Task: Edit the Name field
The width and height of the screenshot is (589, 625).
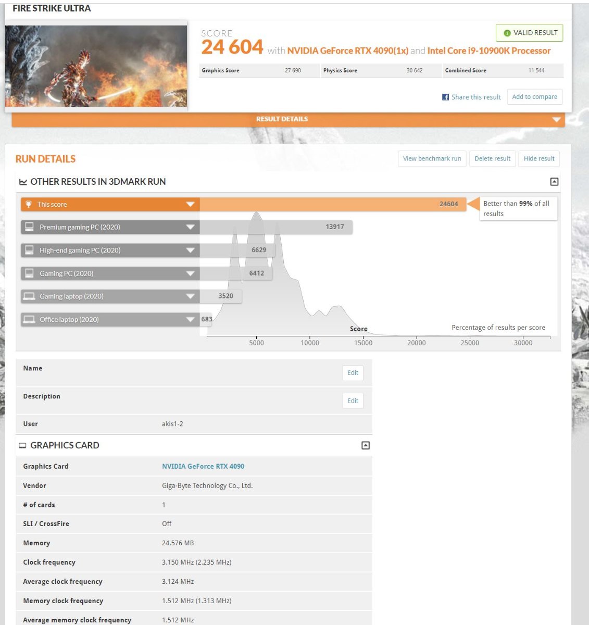Action: click(x=353, y=373)
